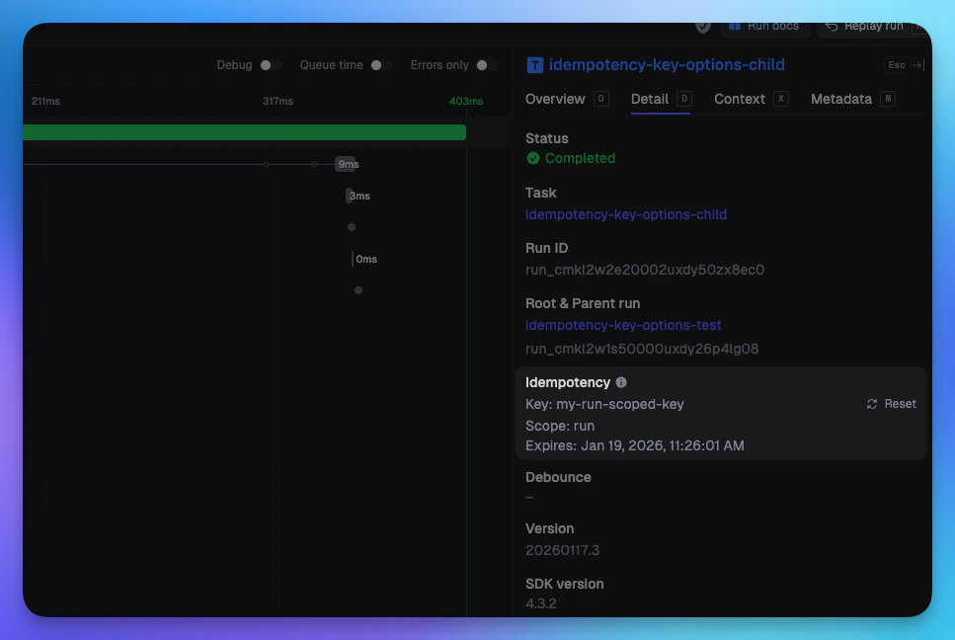Click the info icon beside Idempotency
This screenshot has height=640, width=955.
click(620, 382)
